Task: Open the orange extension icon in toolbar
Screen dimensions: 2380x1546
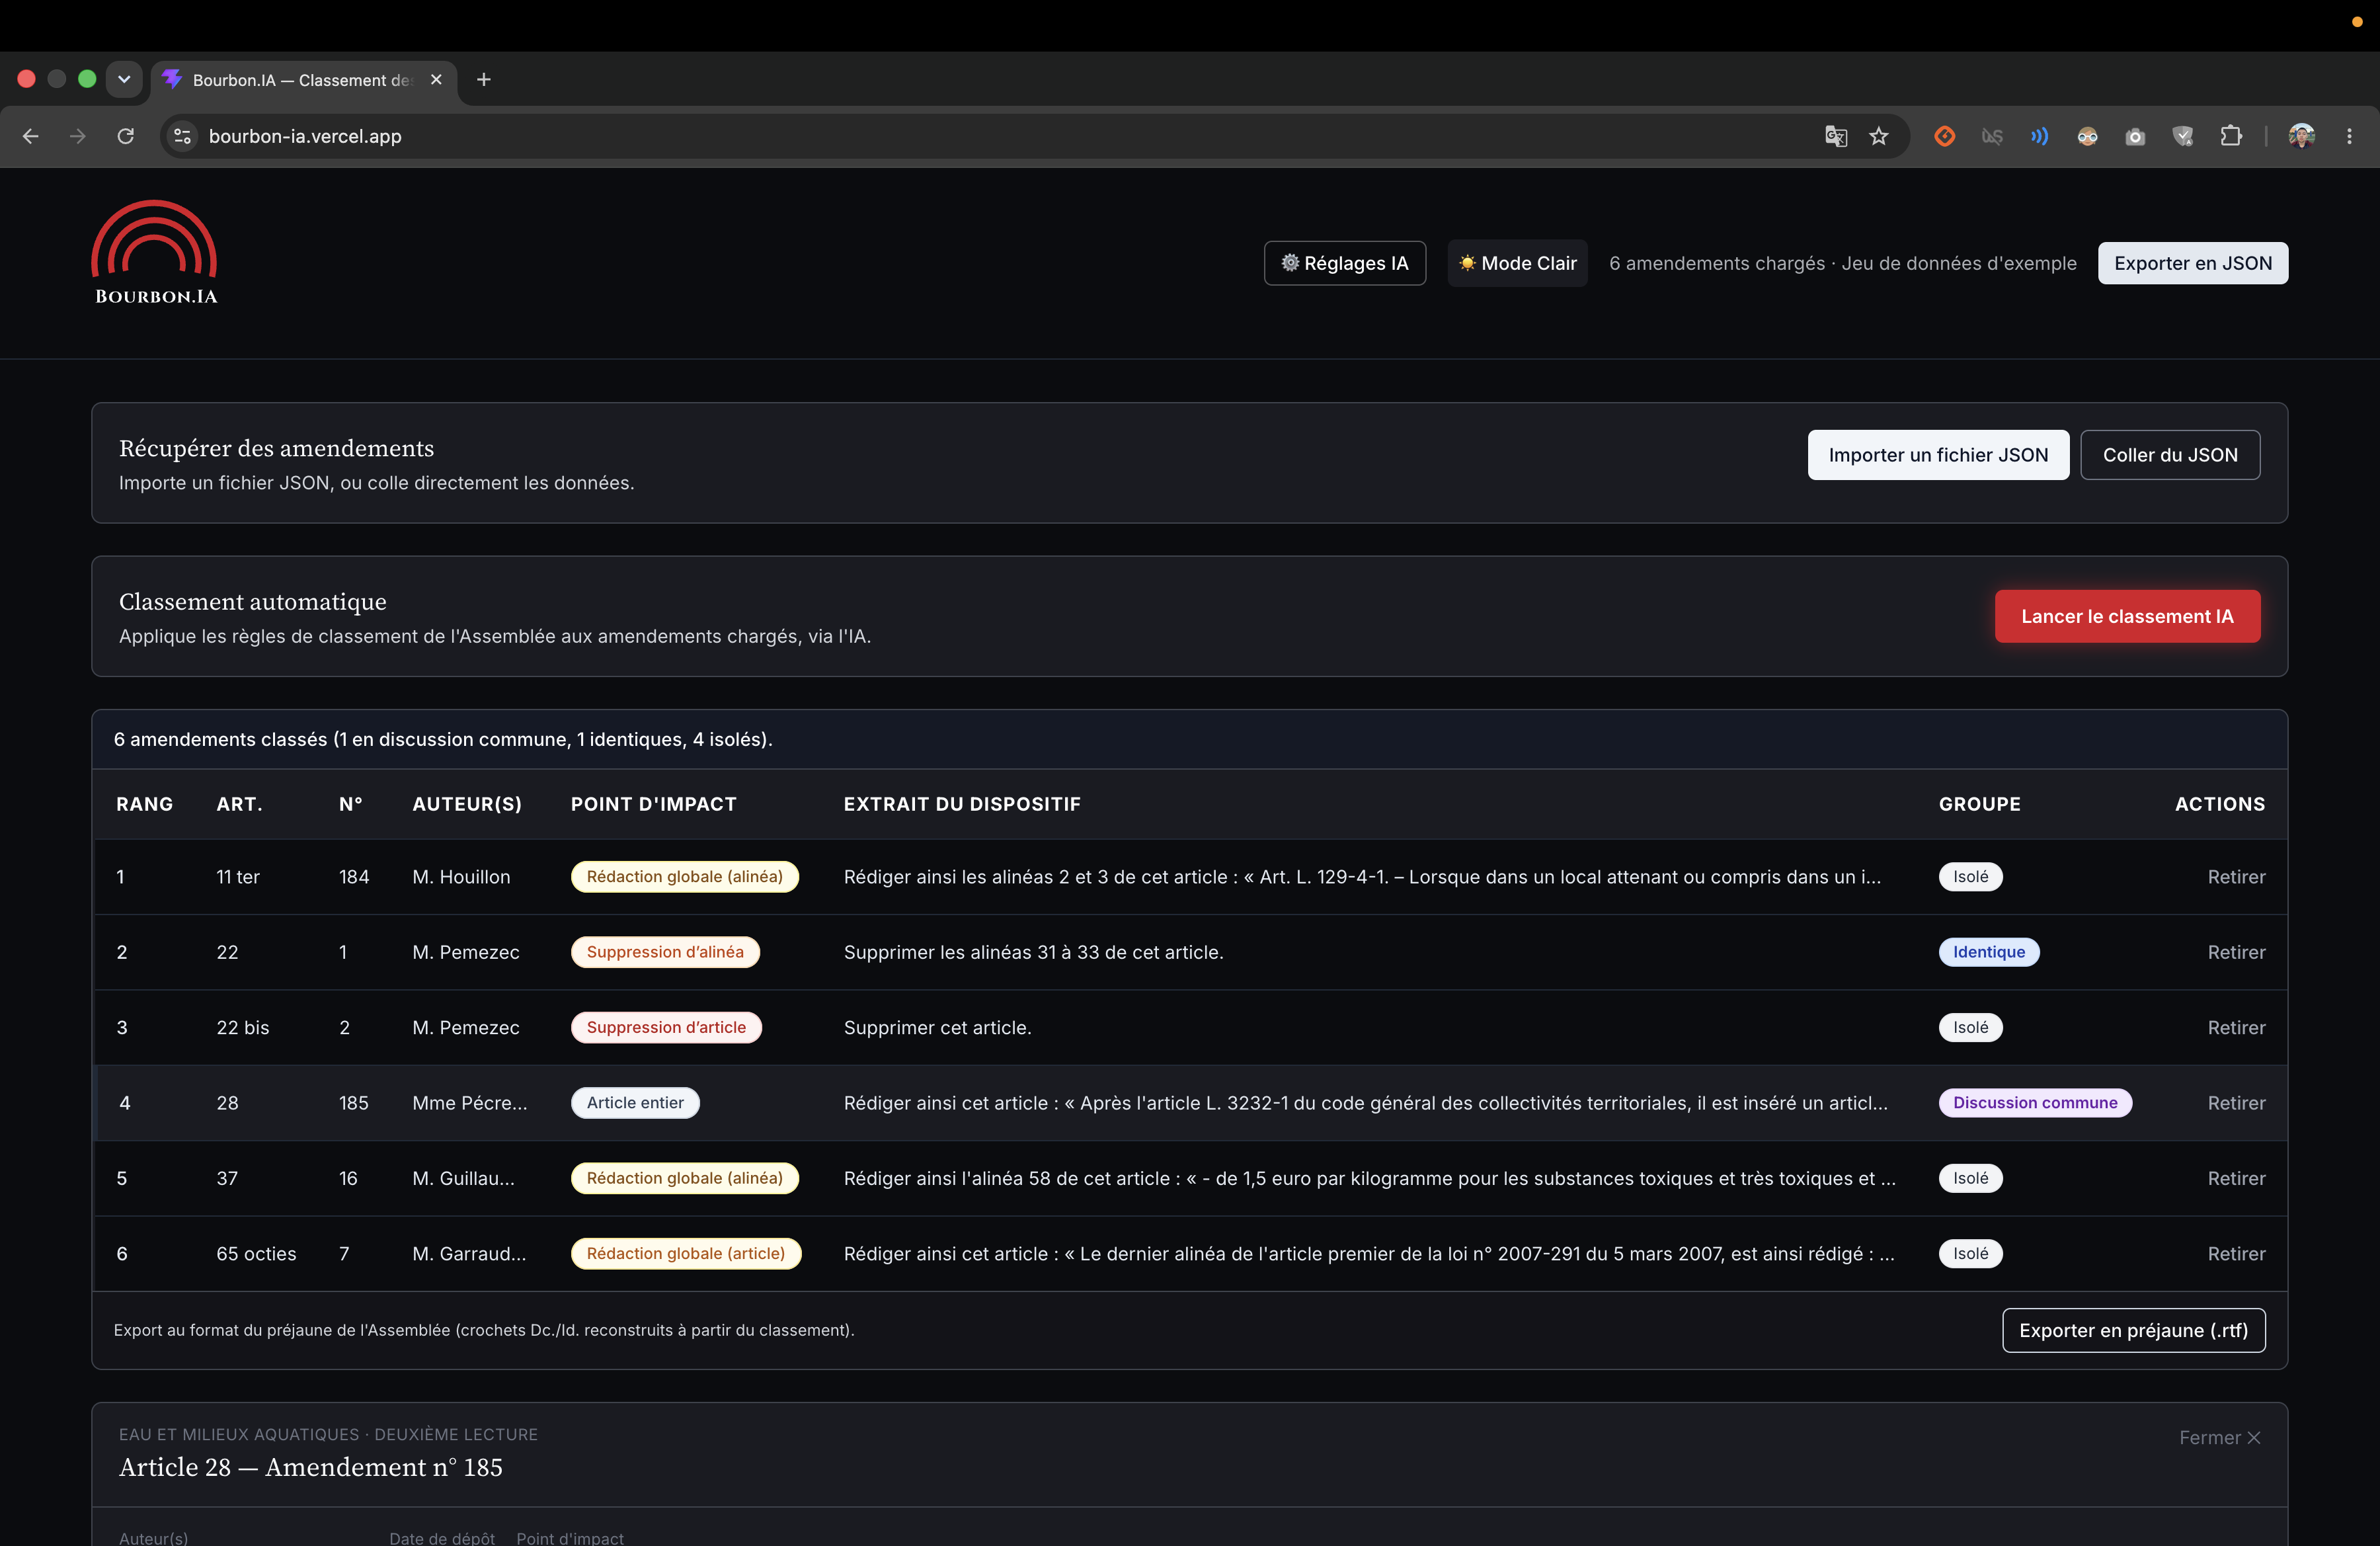Action: [x=1944, y=136]
